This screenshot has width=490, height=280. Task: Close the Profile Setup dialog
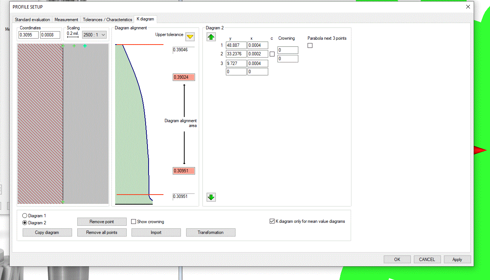click(468, 7)
